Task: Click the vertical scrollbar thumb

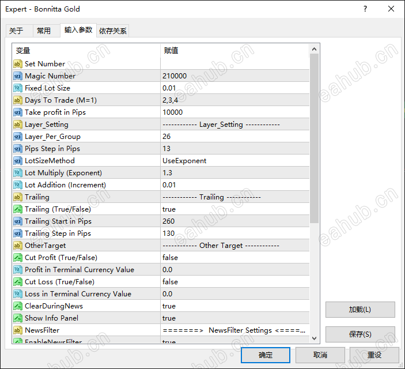Action: point(315,138)
